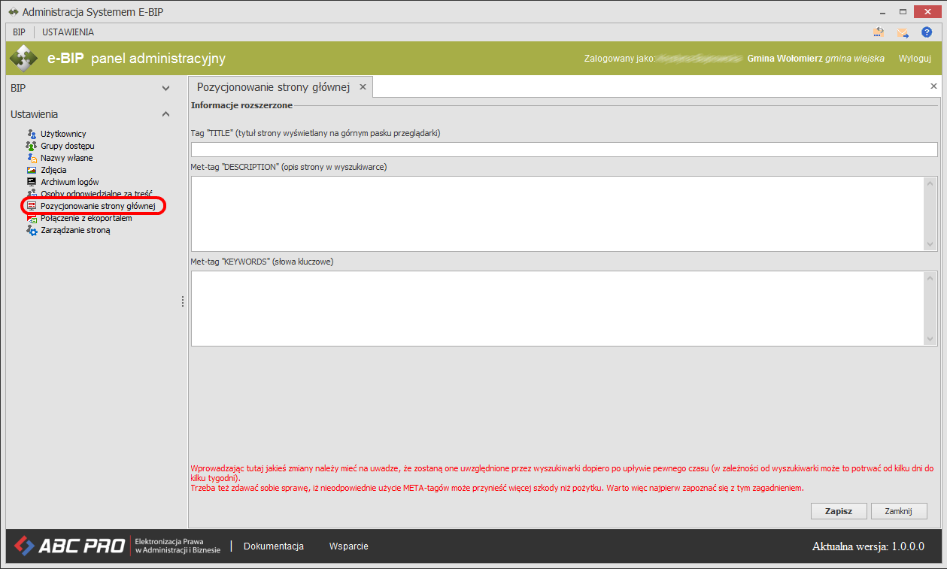Click DESCRIPTION text area scroll-down arrow
Image resolution: width=947 pixels, height=569 pixels.
click(x=930, y=244)
